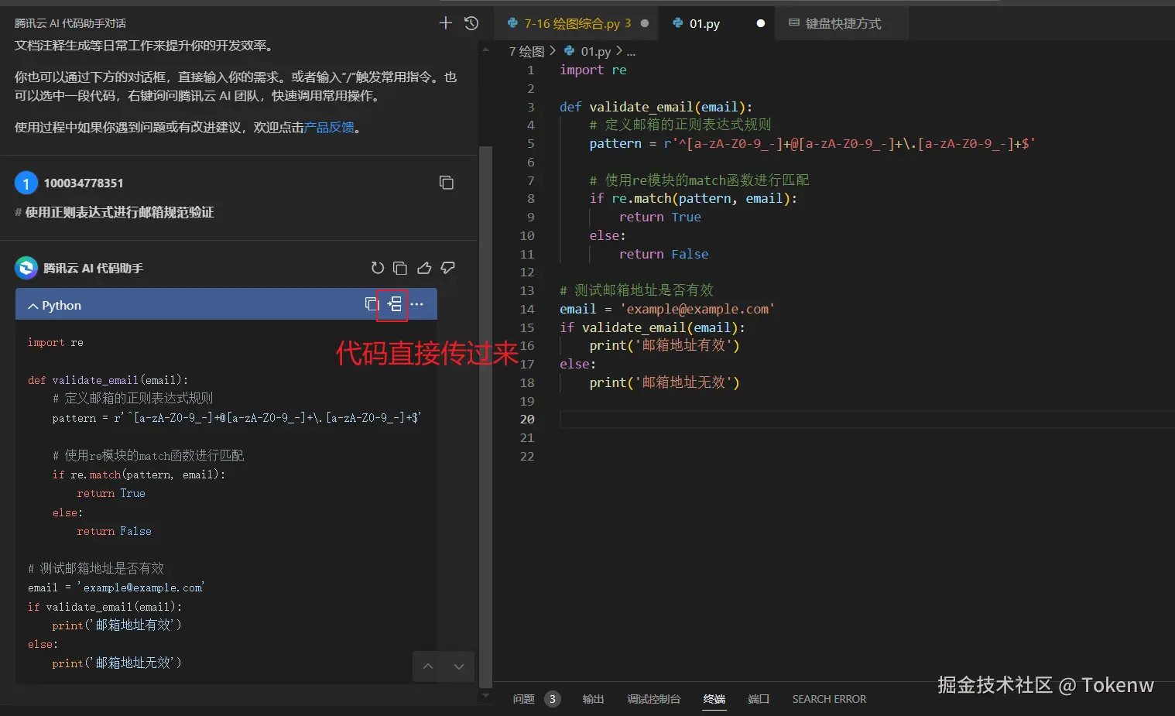Open the 键盘快捷方式 tab

click(x=843, y=23)
